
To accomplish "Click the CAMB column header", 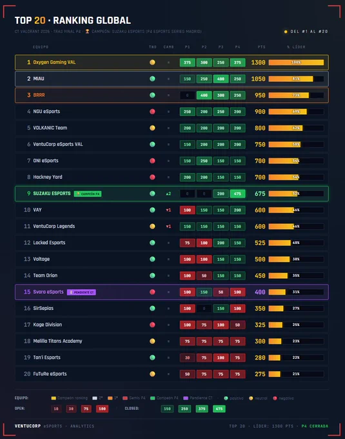I will (x=168, y=46).
